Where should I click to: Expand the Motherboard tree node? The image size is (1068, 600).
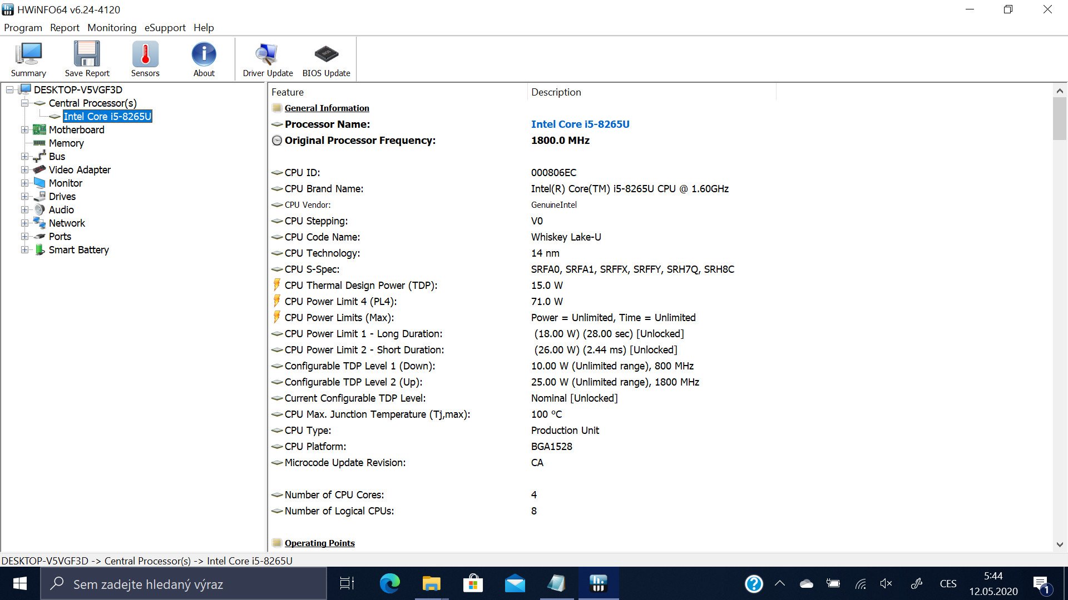click(24, 129)
